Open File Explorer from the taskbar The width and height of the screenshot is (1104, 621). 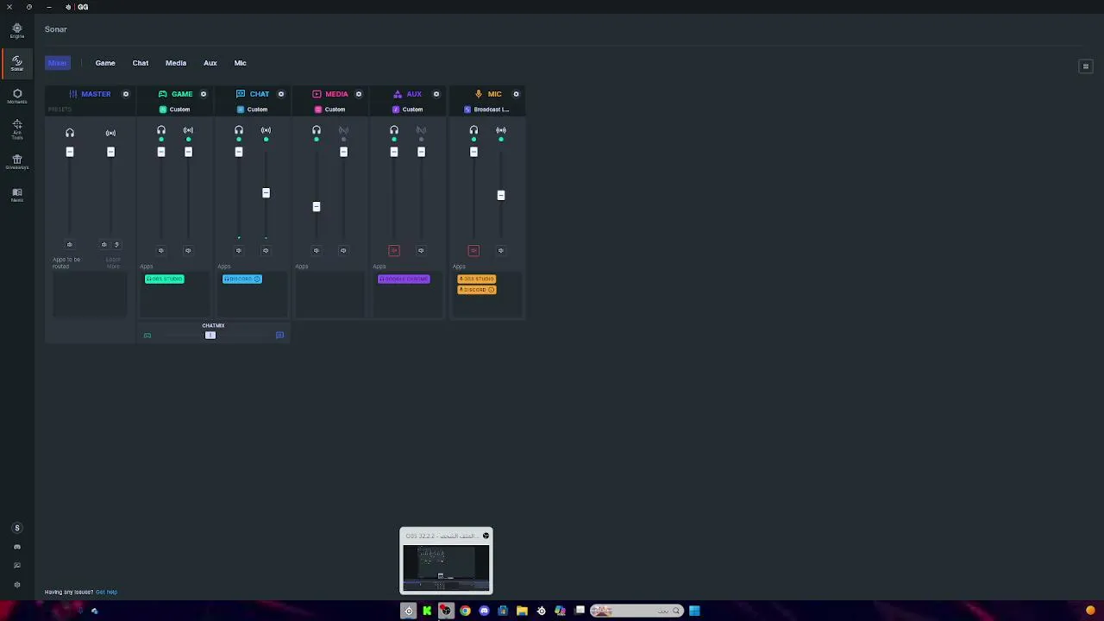[x=522, y=611]
